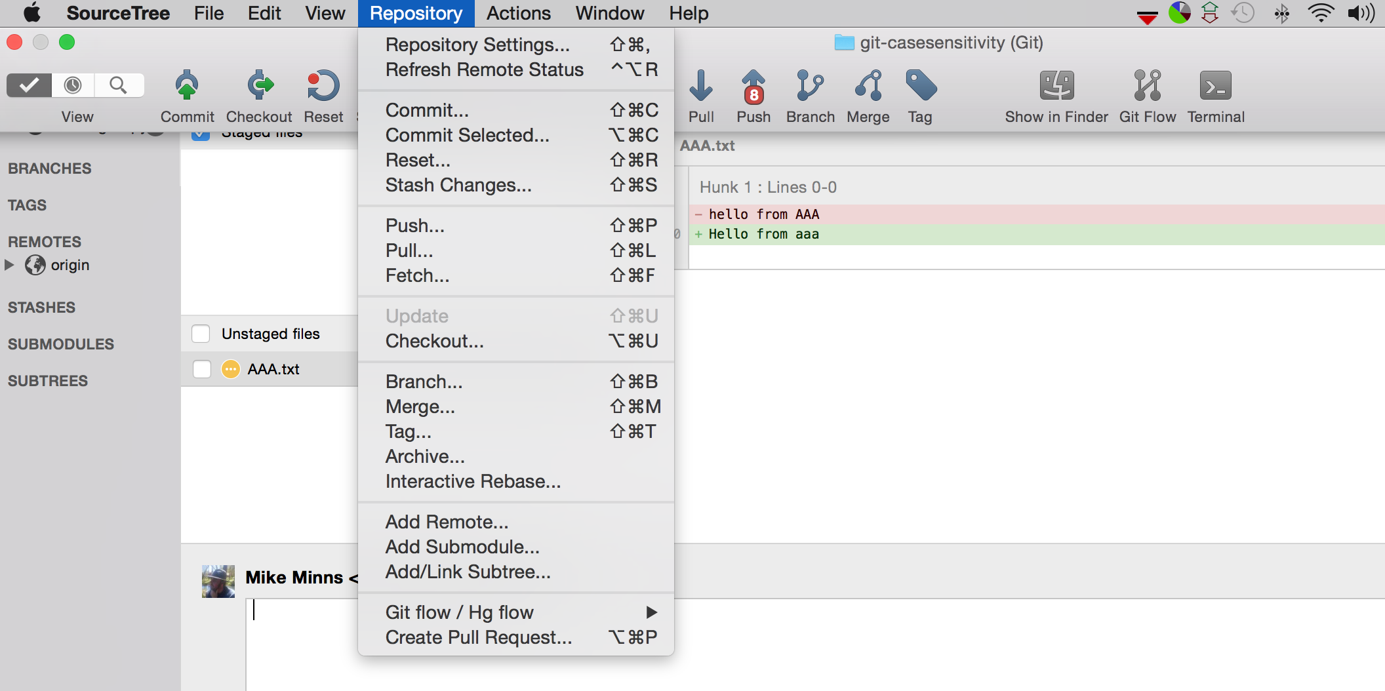This screenshot has height=691, width=1385.
Task: Click the commit message text field
Action: 815,644
